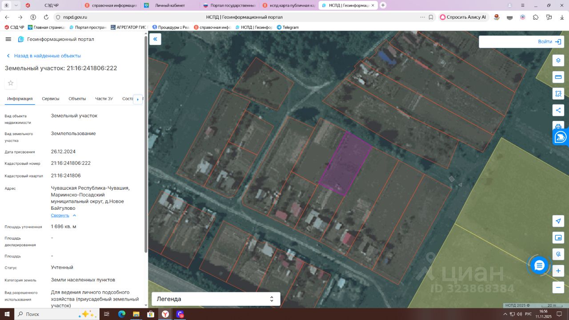Switch to the Части ЗУ tab
Image resolution: width=569 pixels, height=320 pixels.
(104, 99)
